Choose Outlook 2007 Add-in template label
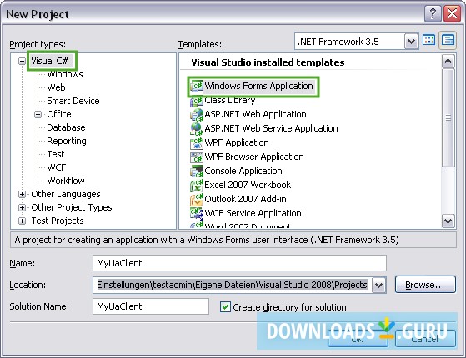This screenshot has height=358, width=466. click(x=245, y=199)
